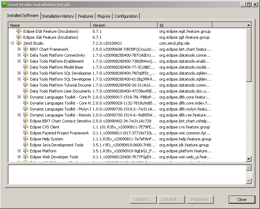Click the software list scroll down arrow

point(248,159)
